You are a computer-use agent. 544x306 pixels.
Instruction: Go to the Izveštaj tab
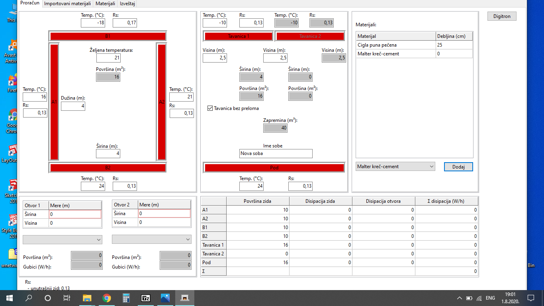(127, 4)
